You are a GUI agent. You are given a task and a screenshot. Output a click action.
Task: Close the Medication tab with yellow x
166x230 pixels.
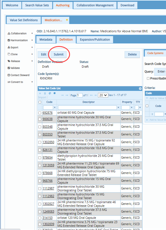[67, 20]
